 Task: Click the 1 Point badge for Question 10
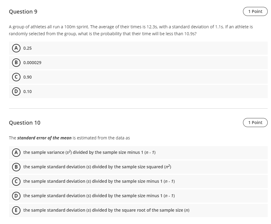click(255, 123)
